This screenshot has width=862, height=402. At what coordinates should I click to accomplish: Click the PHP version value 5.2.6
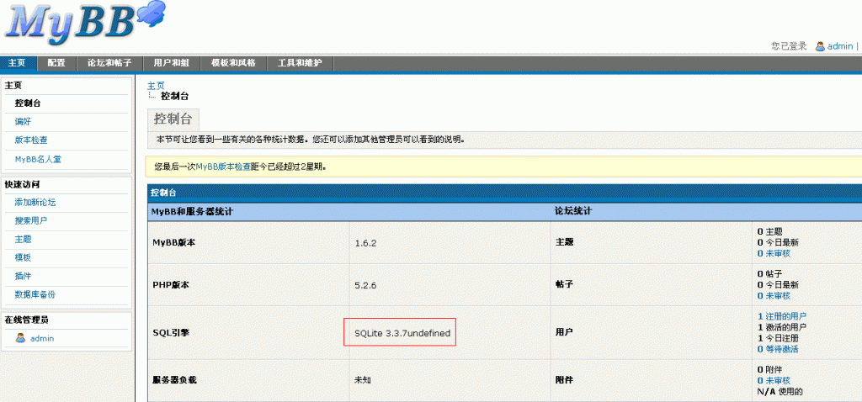tap(365, 285)
